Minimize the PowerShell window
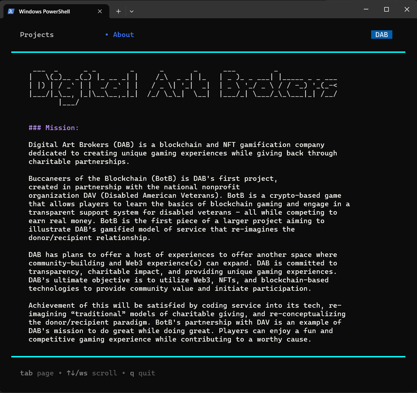The width and height of the screenshot is (417, 393). tap(366, 9)
